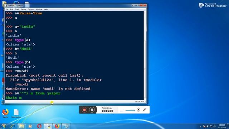Viewport: 229px width, 129px height.
Task: Open the pencil annotation tool in recorder
Action: coord(144,110)
